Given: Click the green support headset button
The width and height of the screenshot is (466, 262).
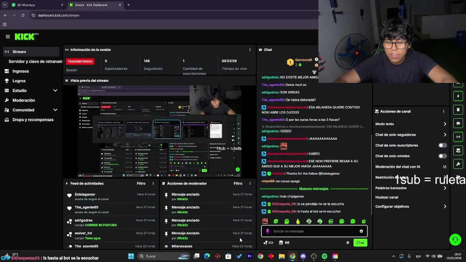Looking at the screenshot, I should 455,239.
